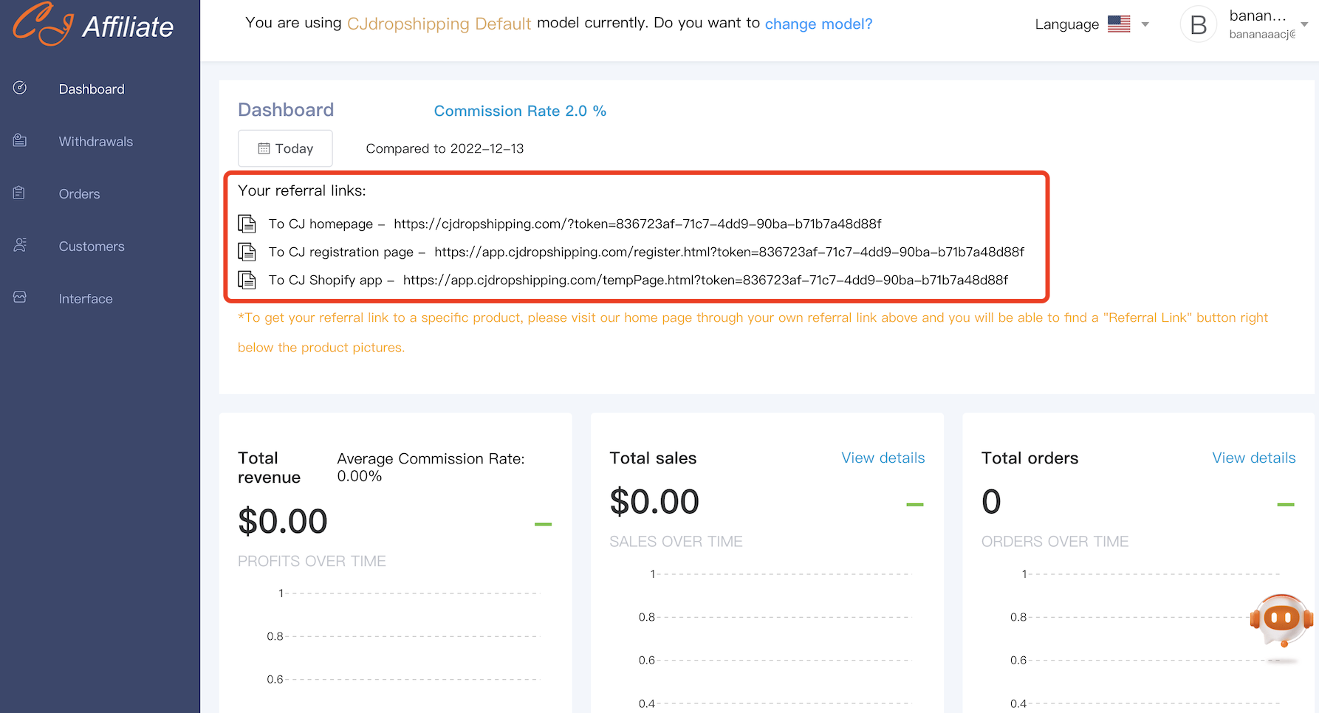Open Withdrawals in the sidebar menu
Viewport: 1319px width, 713px height.
click(x=96, y=142)
